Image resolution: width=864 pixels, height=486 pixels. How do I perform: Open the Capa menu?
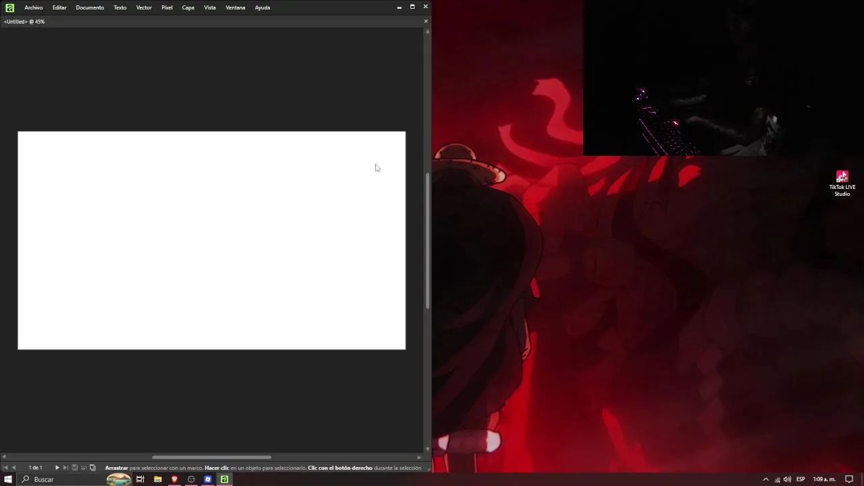tap(188, 7)
